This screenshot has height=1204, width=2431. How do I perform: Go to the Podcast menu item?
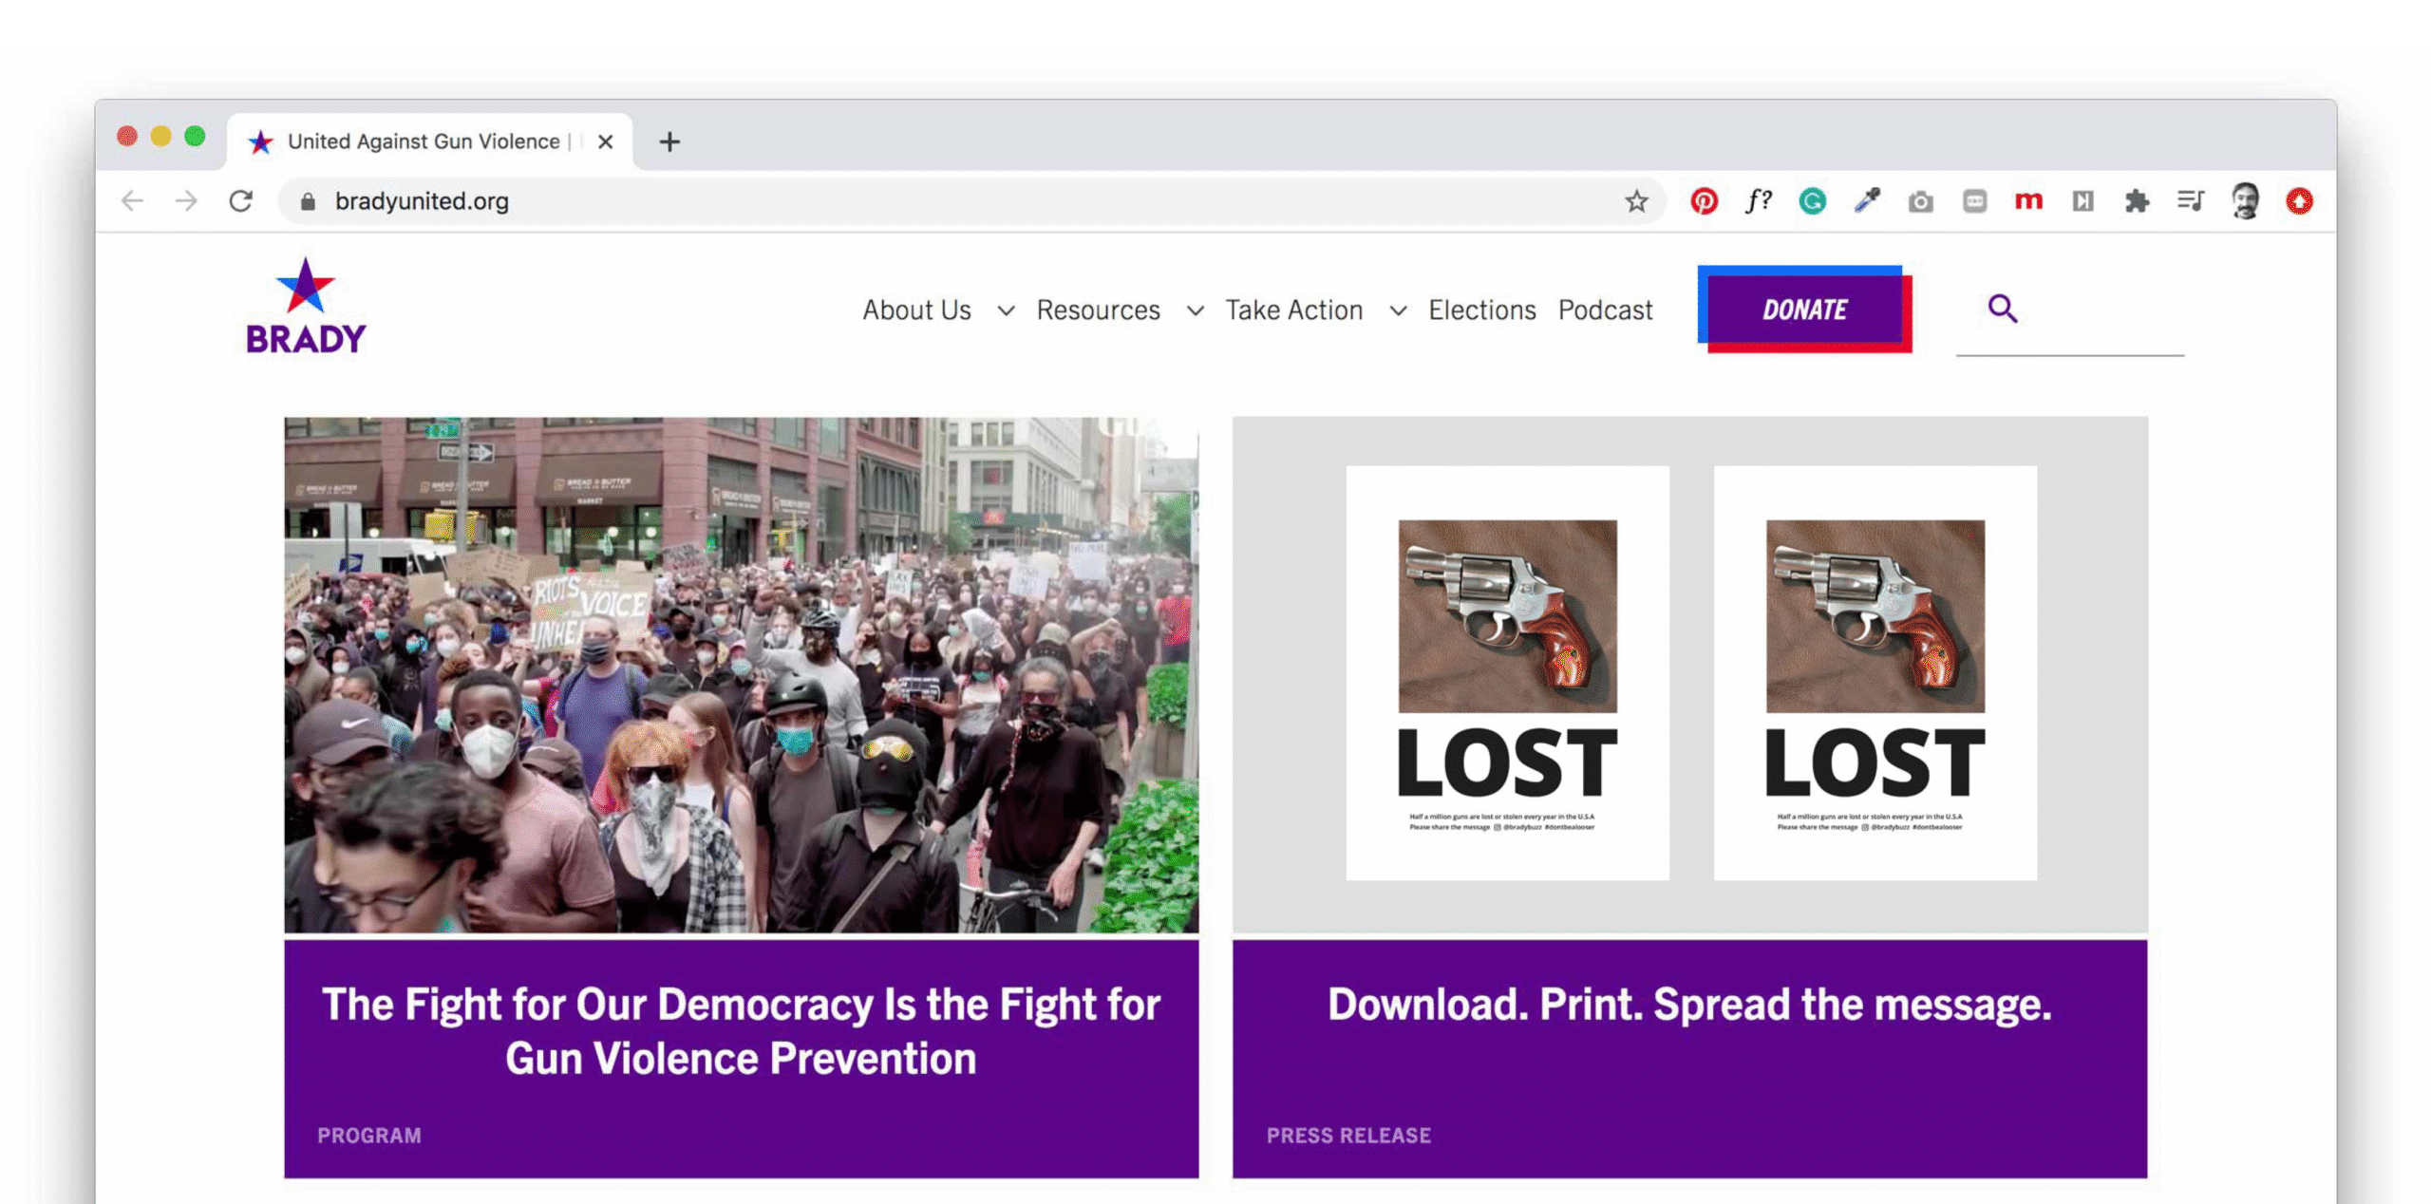pos(1605,310)
